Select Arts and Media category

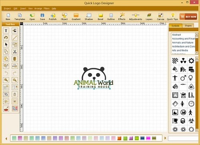coord(180,50)
